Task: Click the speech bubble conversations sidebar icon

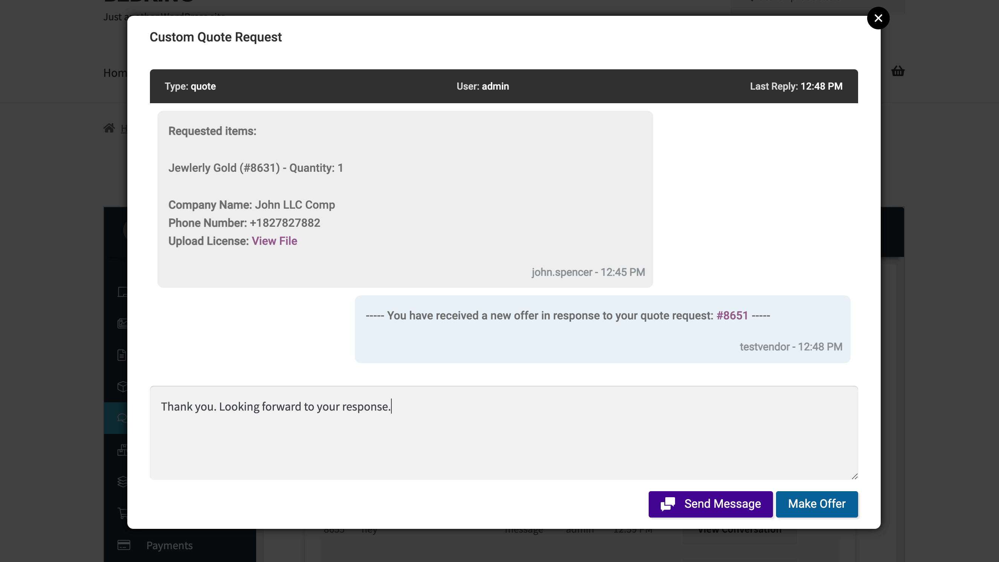Action: 122,418
